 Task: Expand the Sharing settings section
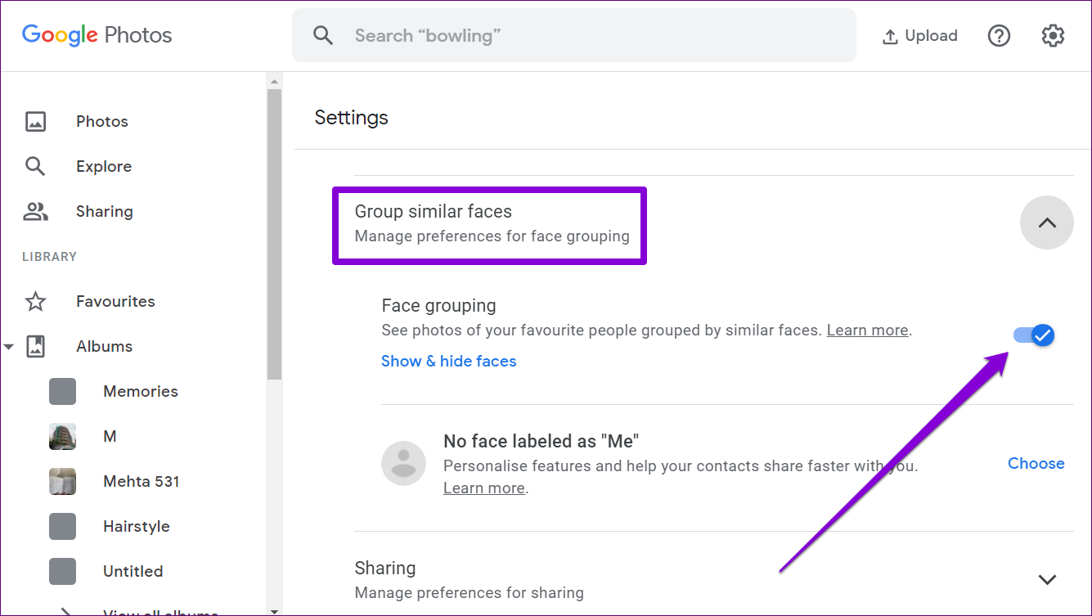tap(1047, 579)
